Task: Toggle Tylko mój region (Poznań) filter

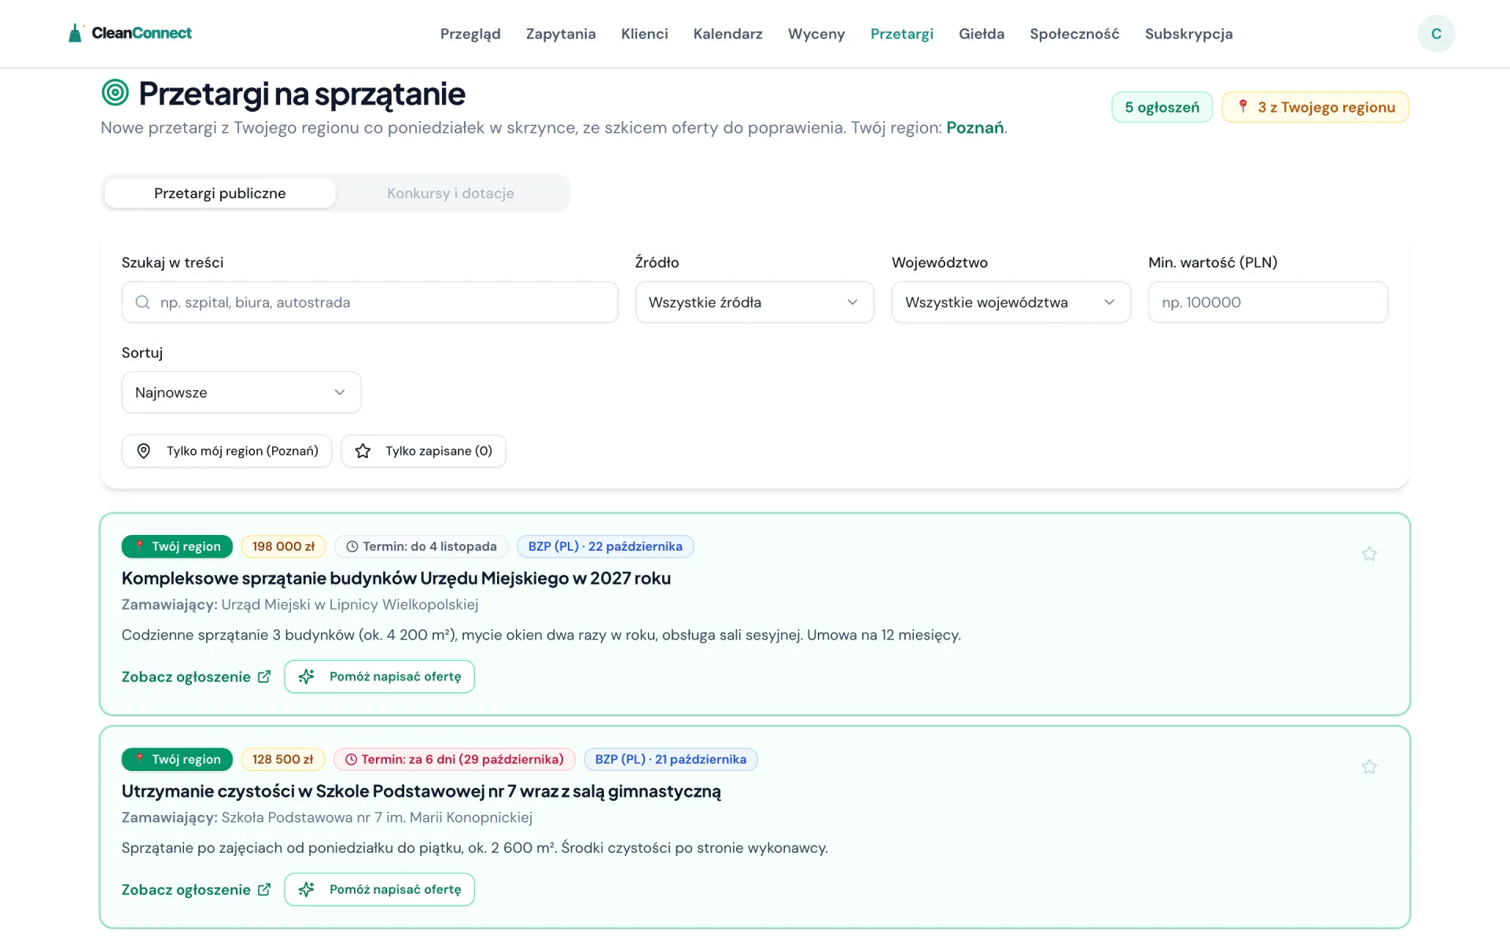Action: click(226, 451)
